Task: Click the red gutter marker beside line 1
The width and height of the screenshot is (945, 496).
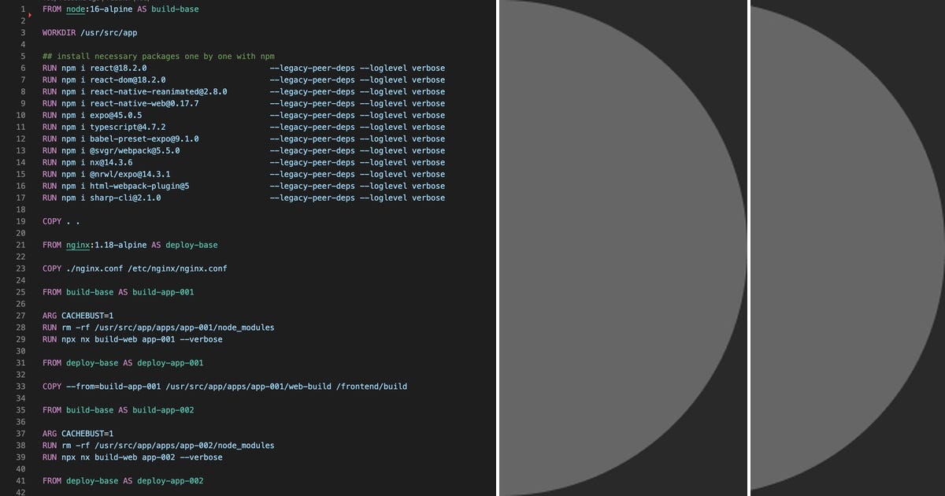Action: click(x=29, y=15)
